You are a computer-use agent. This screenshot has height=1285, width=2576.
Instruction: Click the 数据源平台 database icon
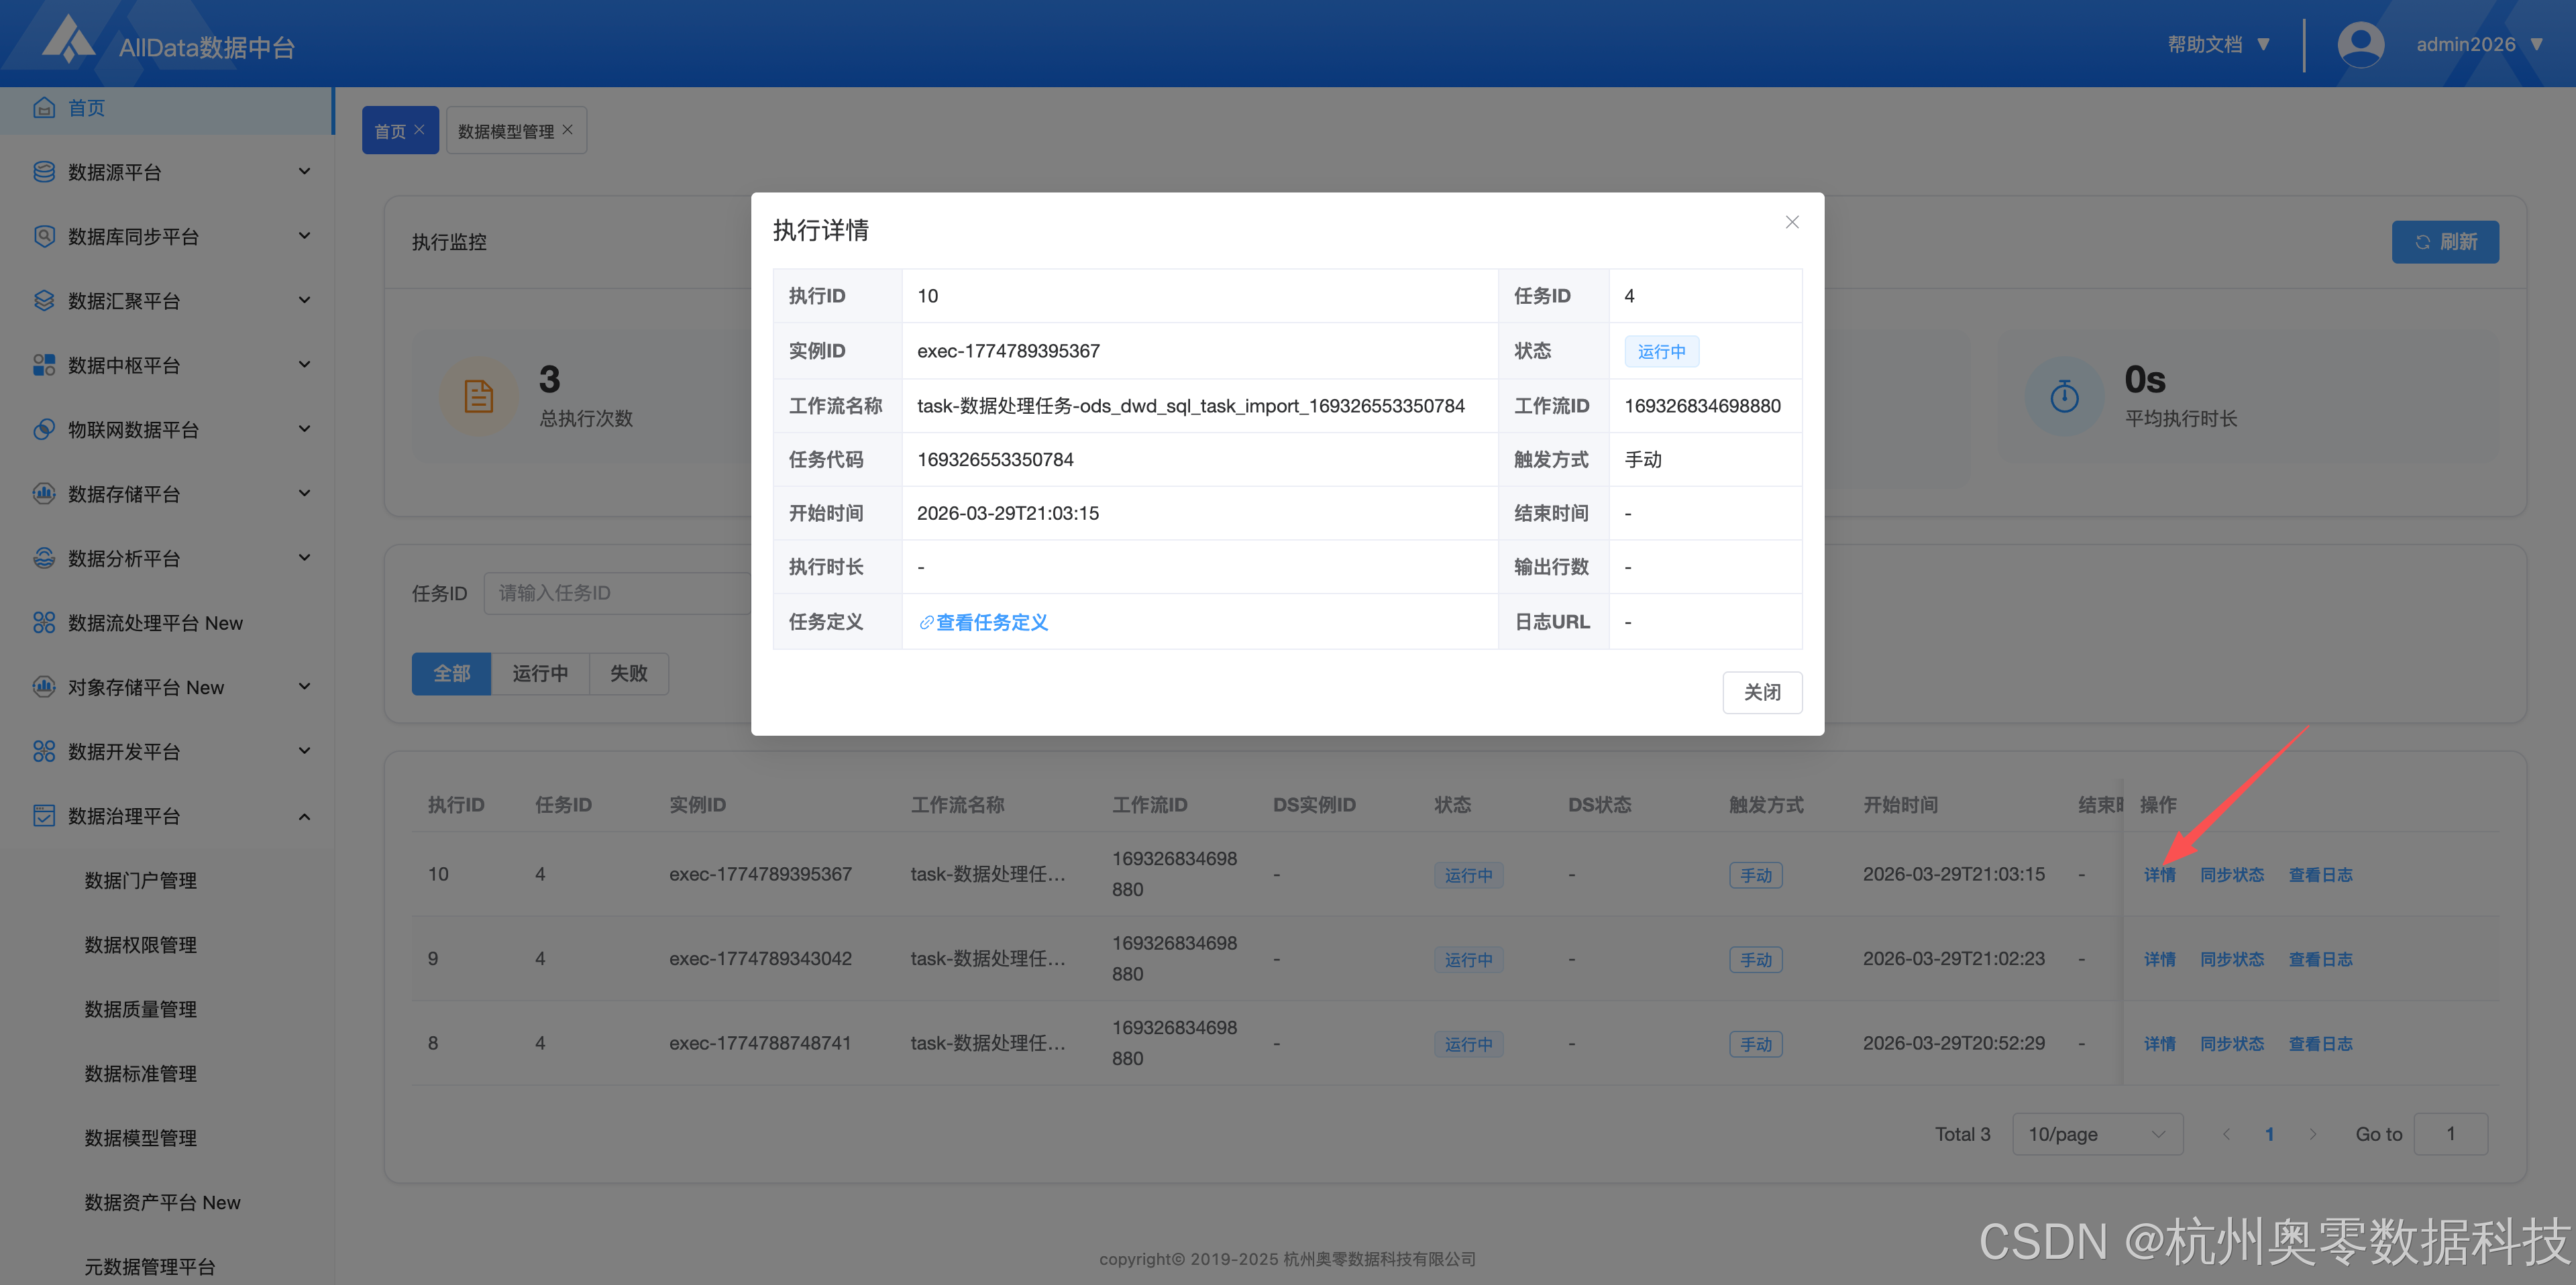tap(44, 172)
